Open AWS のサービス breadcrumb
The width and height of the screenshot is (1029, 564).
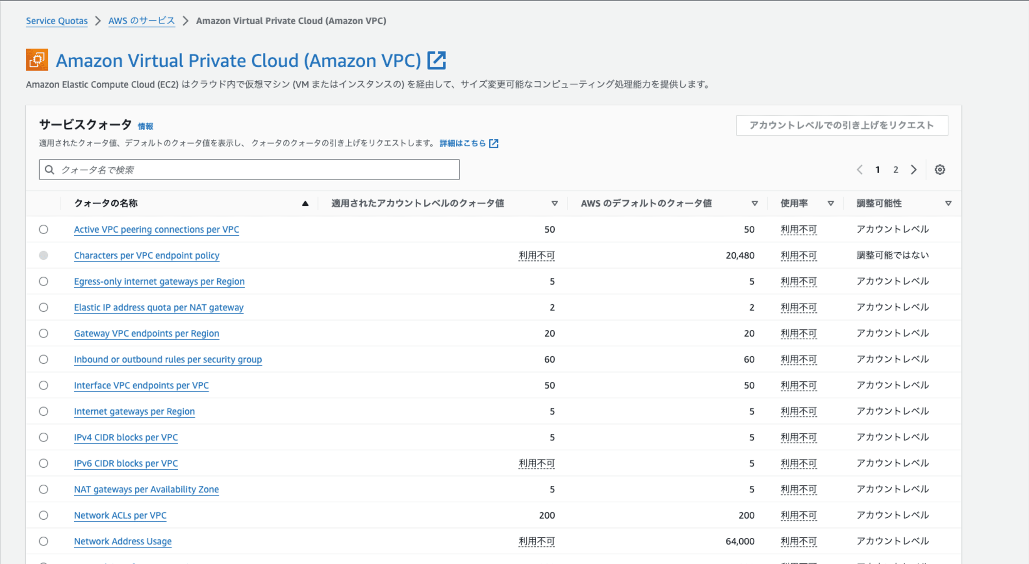click(x=141, y=21)
